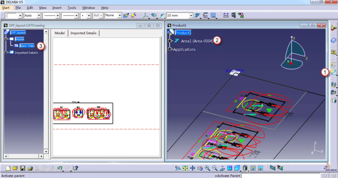The width and height of the screenshot is (338, 178).
Task: Click the Print icon
Action: point(30,168)
